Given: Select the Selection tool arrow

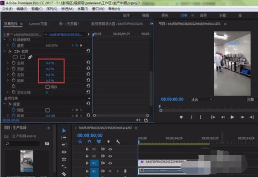Looking at the screenshot, I should [x=64, y=131].
